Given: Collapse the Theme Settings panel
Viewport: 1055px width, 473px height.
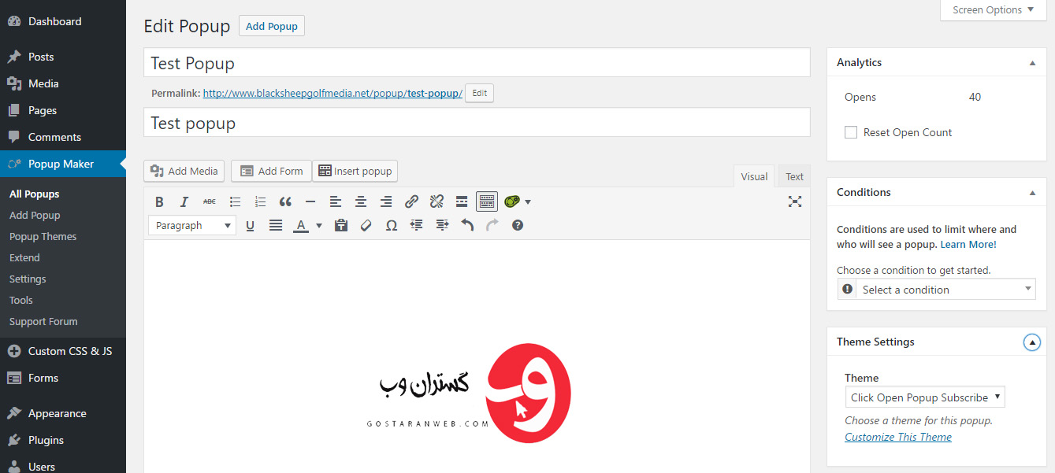Looking at the screenshot, I should (1032, 342).
